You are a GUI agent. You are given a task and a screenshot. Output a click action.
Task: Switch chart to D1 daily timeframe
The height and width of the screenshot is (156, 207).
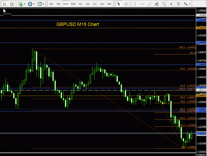click(95, 4)
